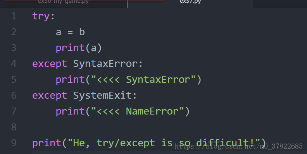Click 'except' keyword on line 6

50,96
